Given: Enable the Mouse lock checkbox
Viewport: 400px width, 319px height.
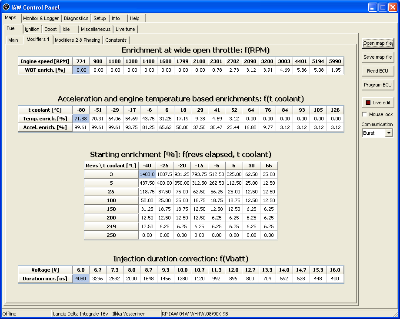Looking at the screenshot, I should click(x=364, y=114).
